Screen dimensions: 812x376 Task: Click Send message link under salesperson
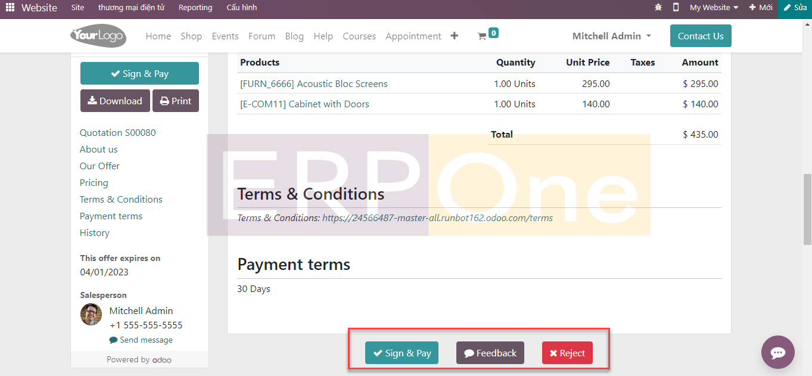(145, 340)
